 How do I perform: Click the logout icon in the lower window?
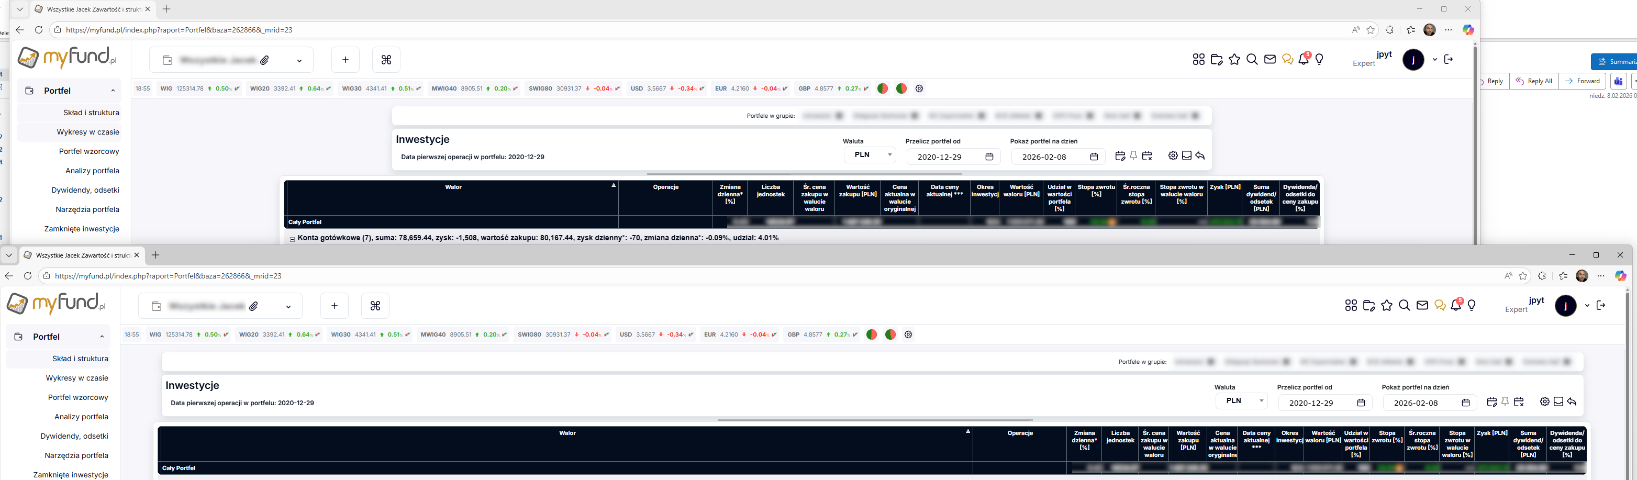pos(1601,306)
